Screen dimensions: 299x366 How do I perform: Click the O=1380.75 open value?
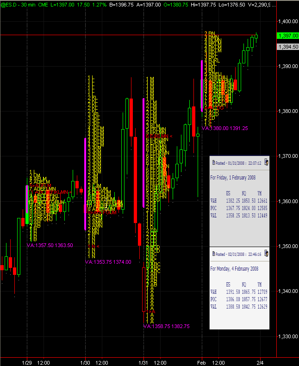tap(176, 5)
